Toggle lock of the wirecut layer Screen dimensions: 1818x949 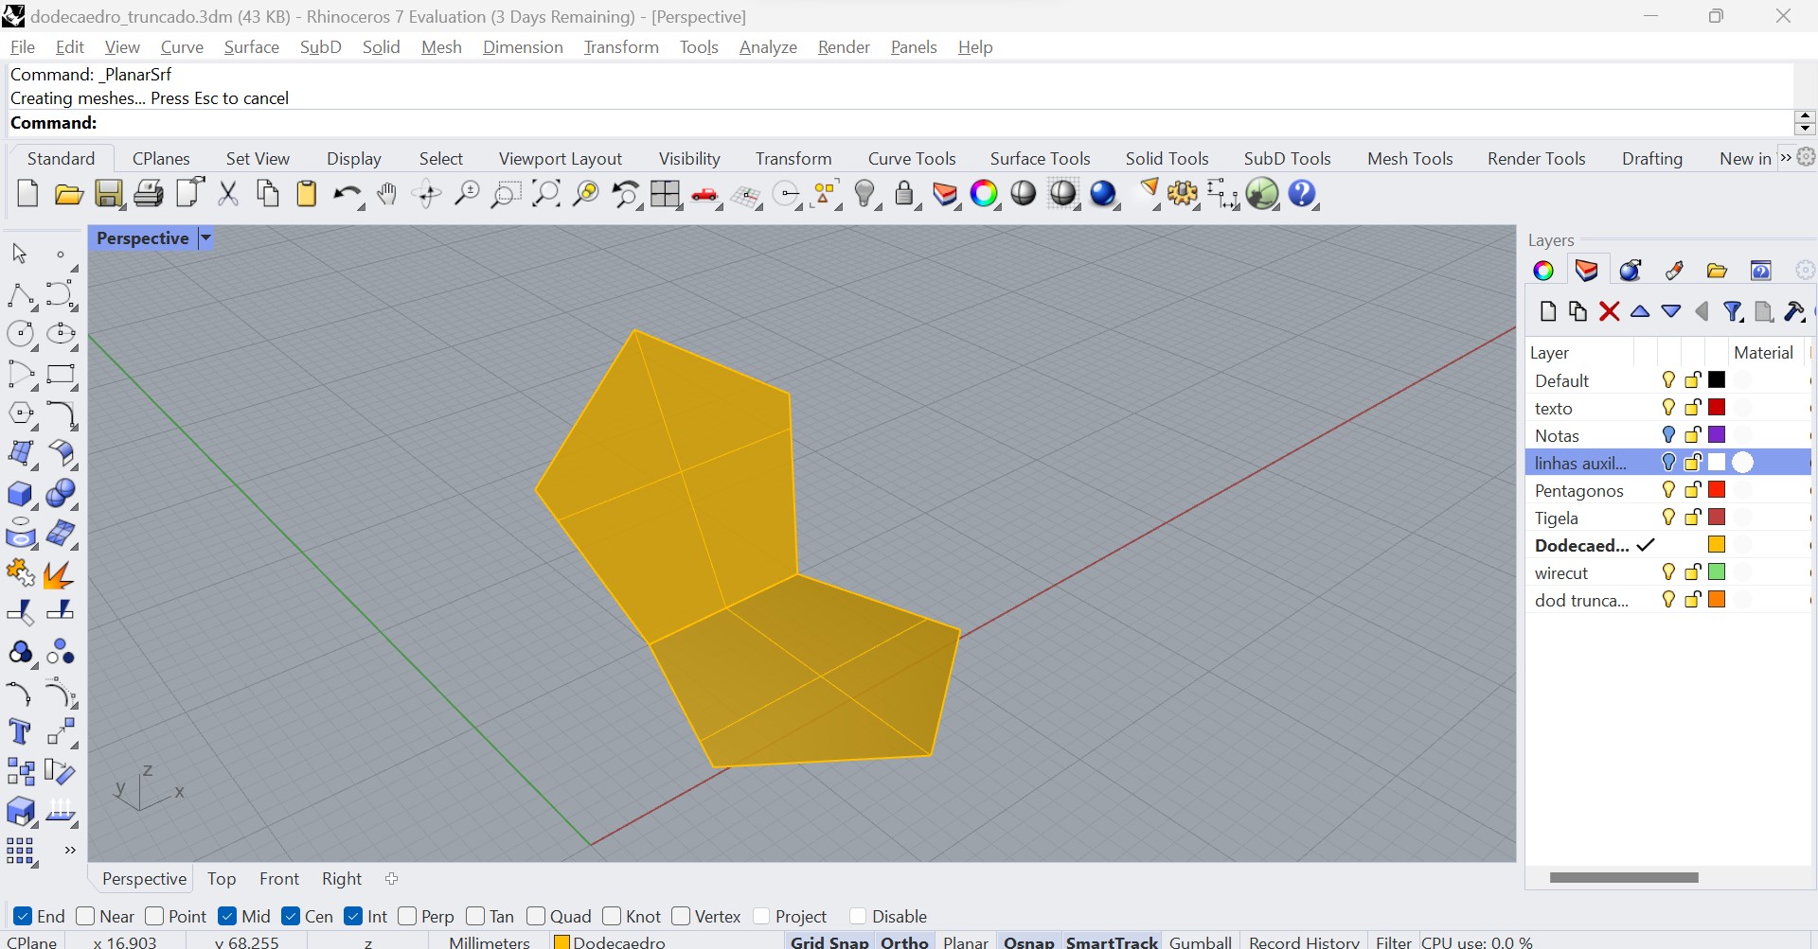[x=1693, y=572]
